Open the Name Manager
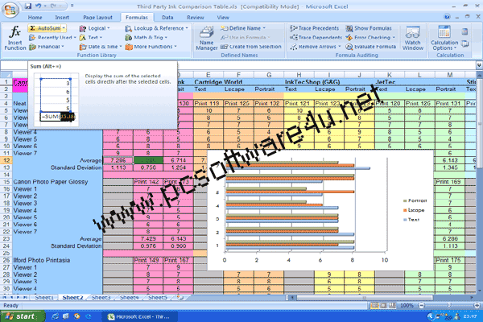 point(206,38)
